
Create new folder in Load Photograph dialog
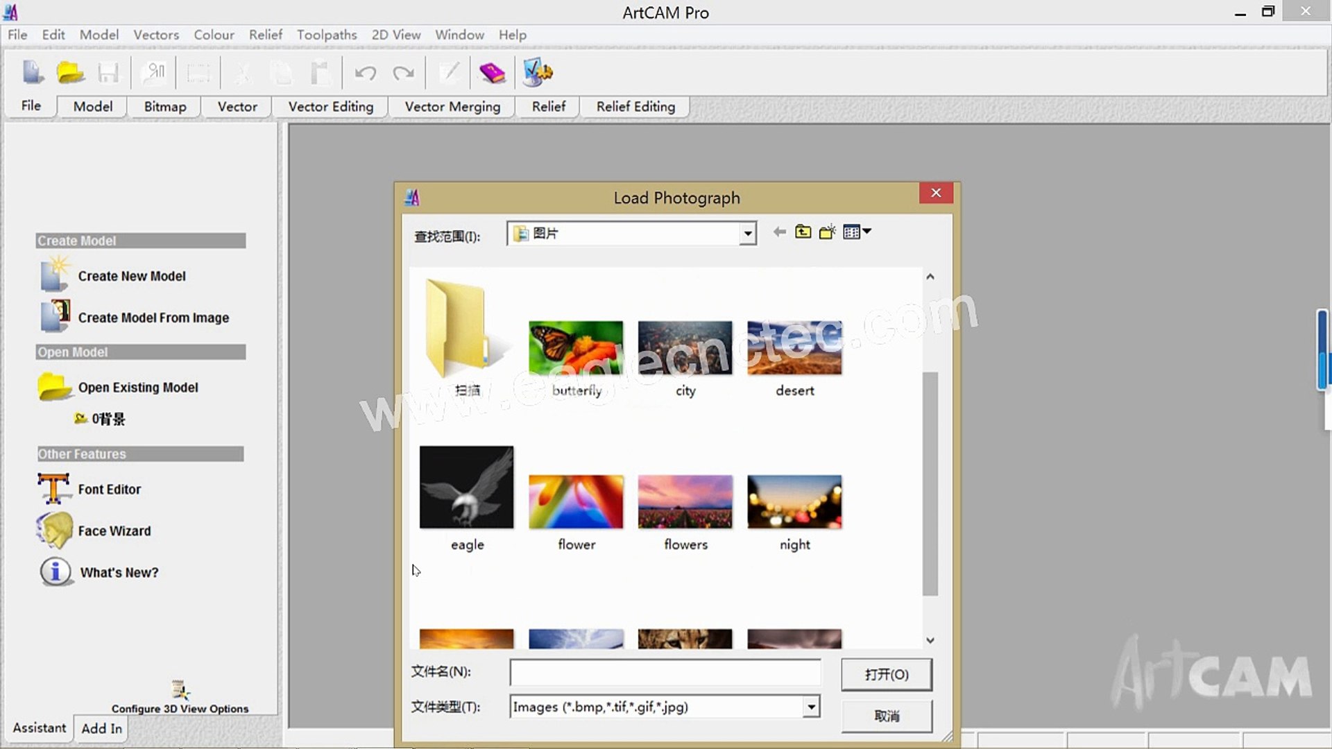[x=827, y=232]
